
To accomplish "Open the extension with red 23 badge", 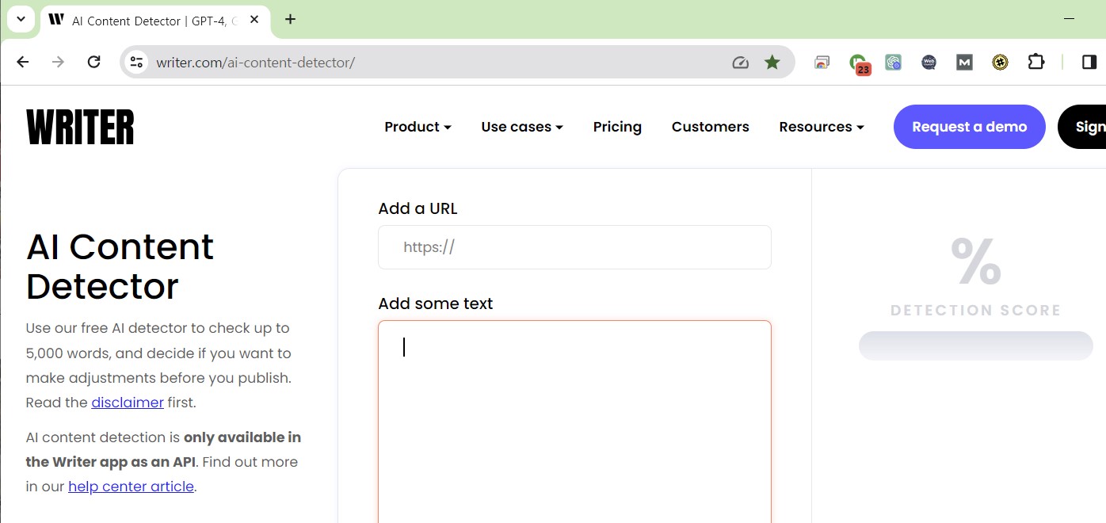I will (x=859, y=63).
